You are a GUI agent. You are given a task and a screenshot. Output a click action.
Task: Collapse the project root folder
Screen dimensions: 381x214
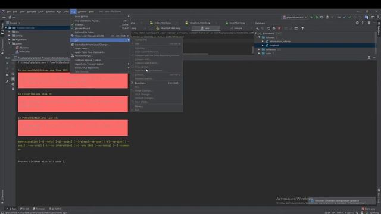(6, 28)
